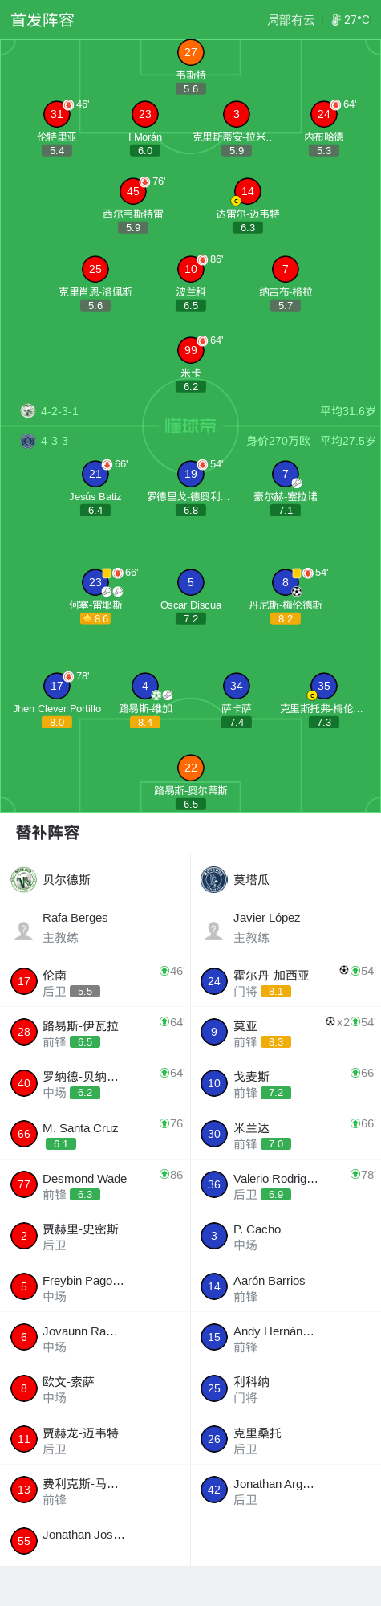Open substitute 路易斯-伊瓦拉 number 28 row

(x=95, y=1032)
